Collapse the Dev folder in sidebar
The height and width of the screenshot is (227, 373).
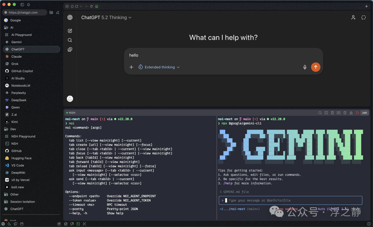coord(10,129)
